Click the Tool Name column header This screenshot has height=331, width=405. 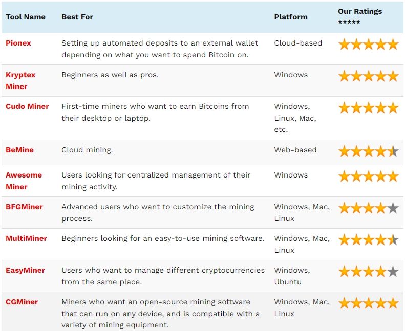[26, 17]
